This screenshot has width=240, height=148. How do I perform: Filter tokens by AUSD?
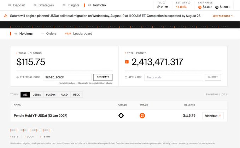tap(64, 95)
